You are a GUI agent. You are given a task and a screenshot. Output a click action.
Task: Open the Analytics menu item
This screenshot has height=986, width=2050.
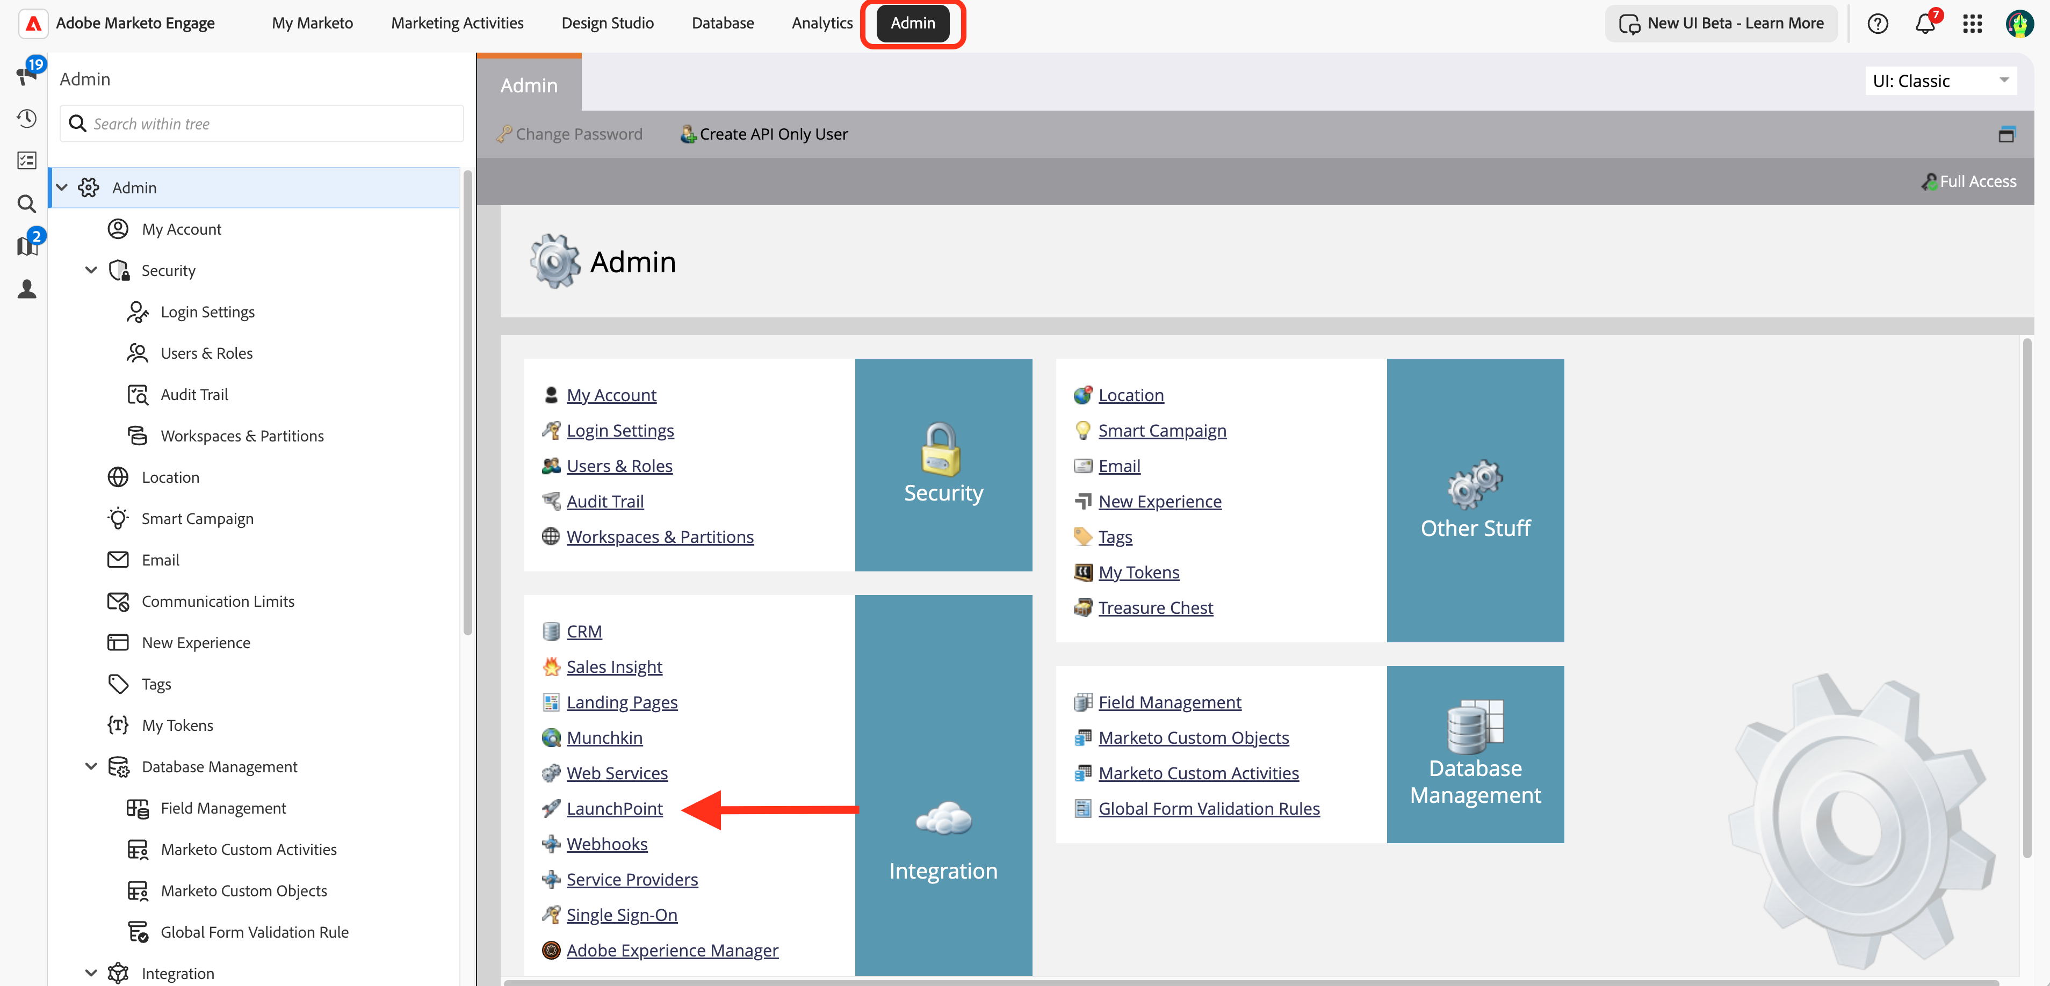coord(822,23)
